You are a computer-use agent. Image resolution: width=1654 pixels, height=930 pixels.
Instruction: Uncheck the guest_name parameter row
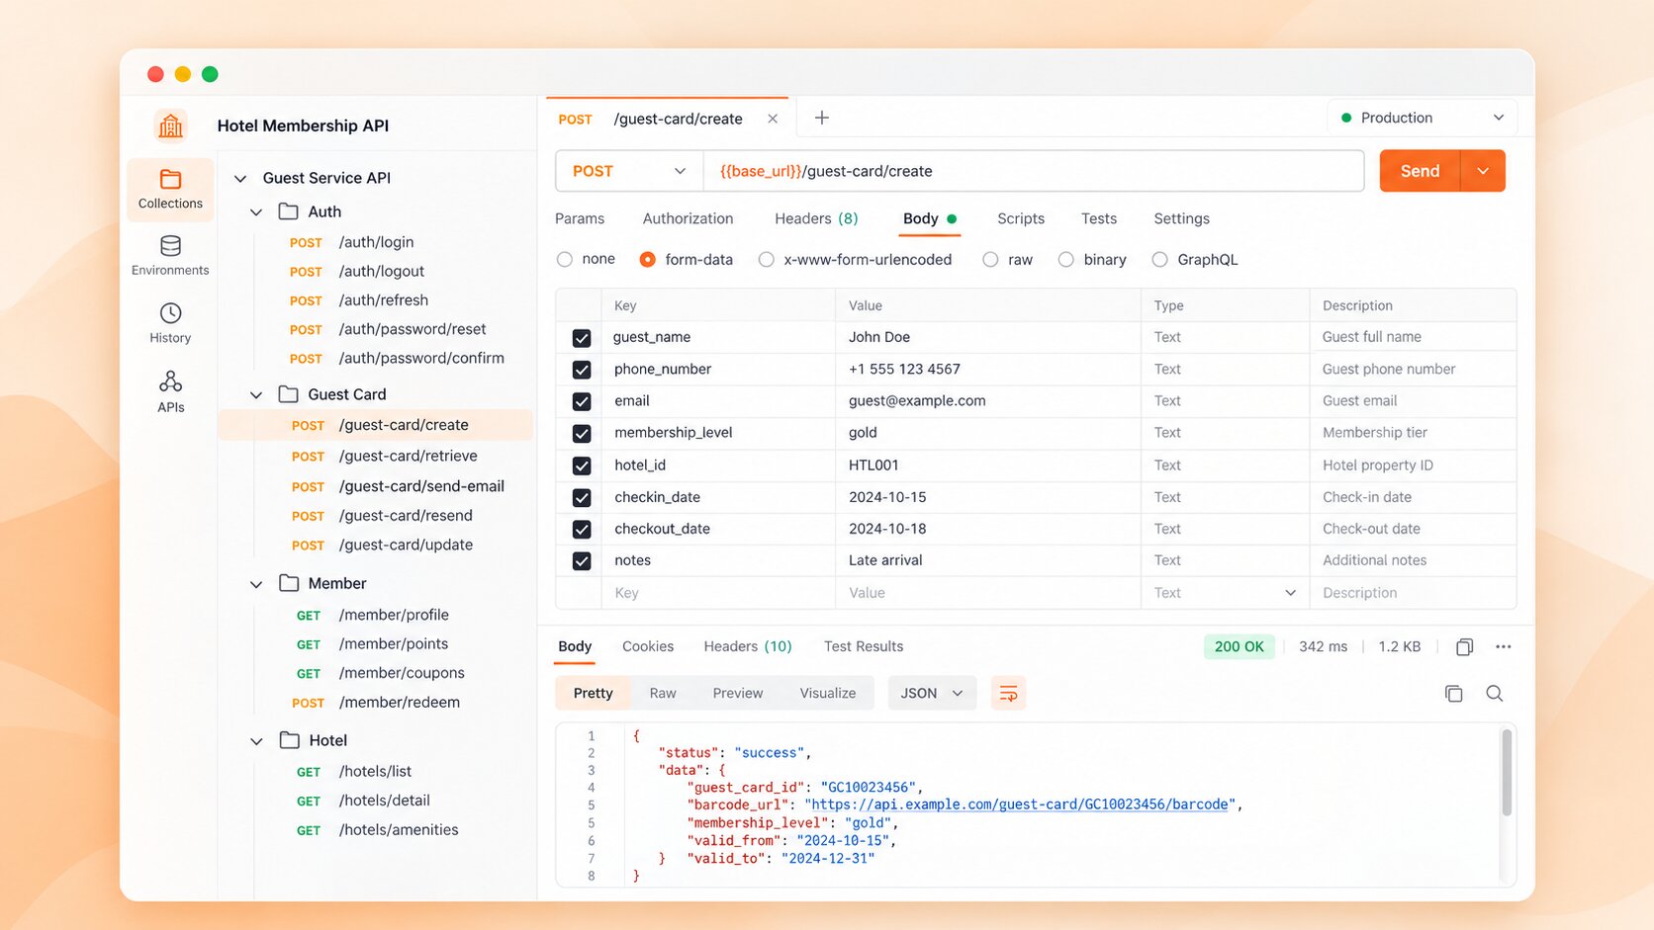pyautogui.click(x=582, y=338)
